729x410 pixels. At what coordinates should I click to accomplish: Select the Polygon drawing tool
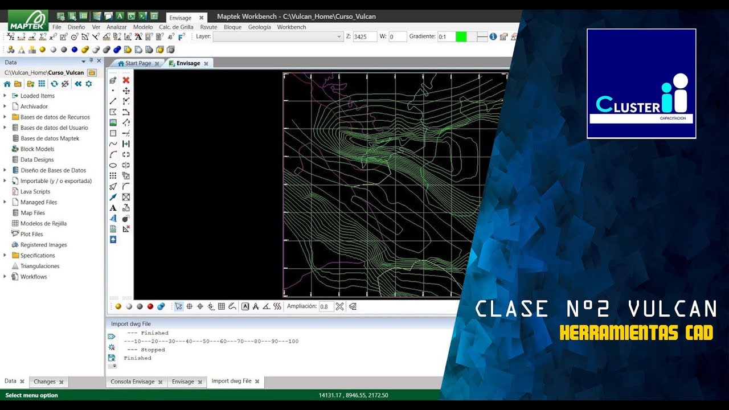coord(113,112)
